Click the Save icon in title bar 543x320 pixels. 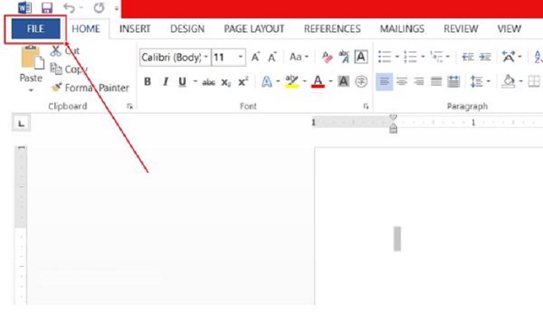point(47,9)
